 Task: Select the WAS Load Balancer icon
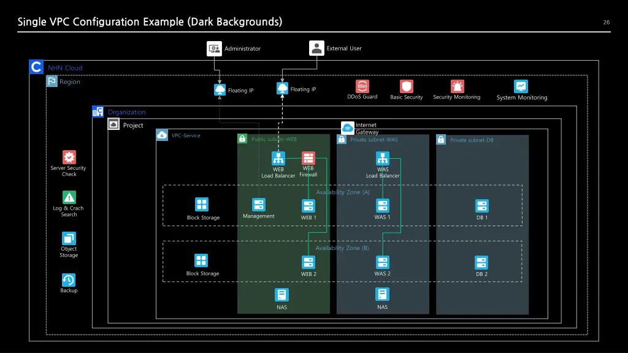pos(383,159)
